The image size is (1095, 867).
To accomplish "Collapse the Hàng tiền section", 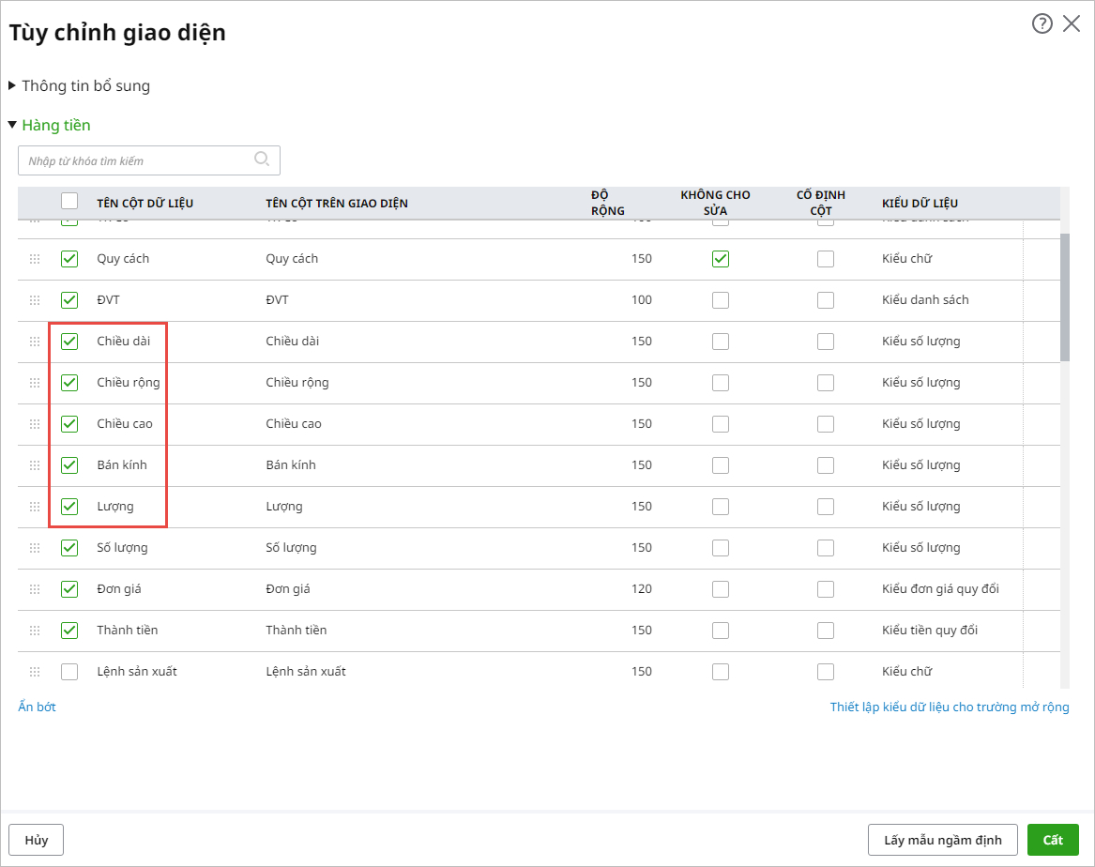I will [12, 126].
